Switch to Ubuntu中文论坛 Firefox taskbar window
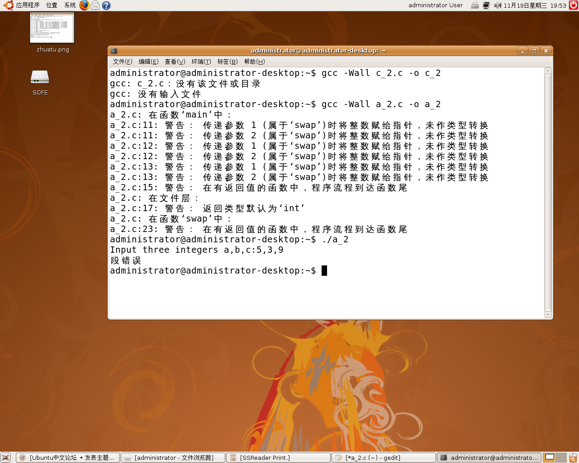Screen dimensions: 579x463 (x=68, y=458)
